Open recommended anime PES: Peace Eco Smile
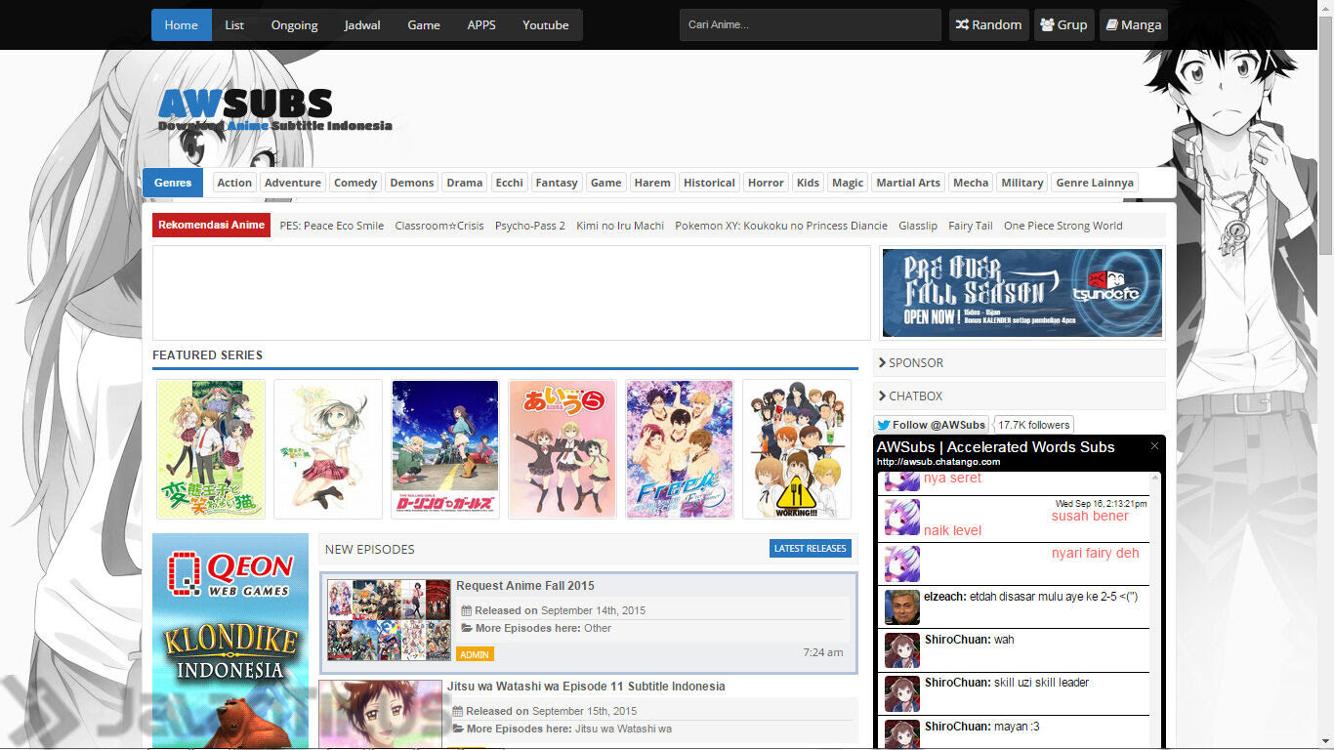This screenshot has height=750, width=1334. pos(332,226)
